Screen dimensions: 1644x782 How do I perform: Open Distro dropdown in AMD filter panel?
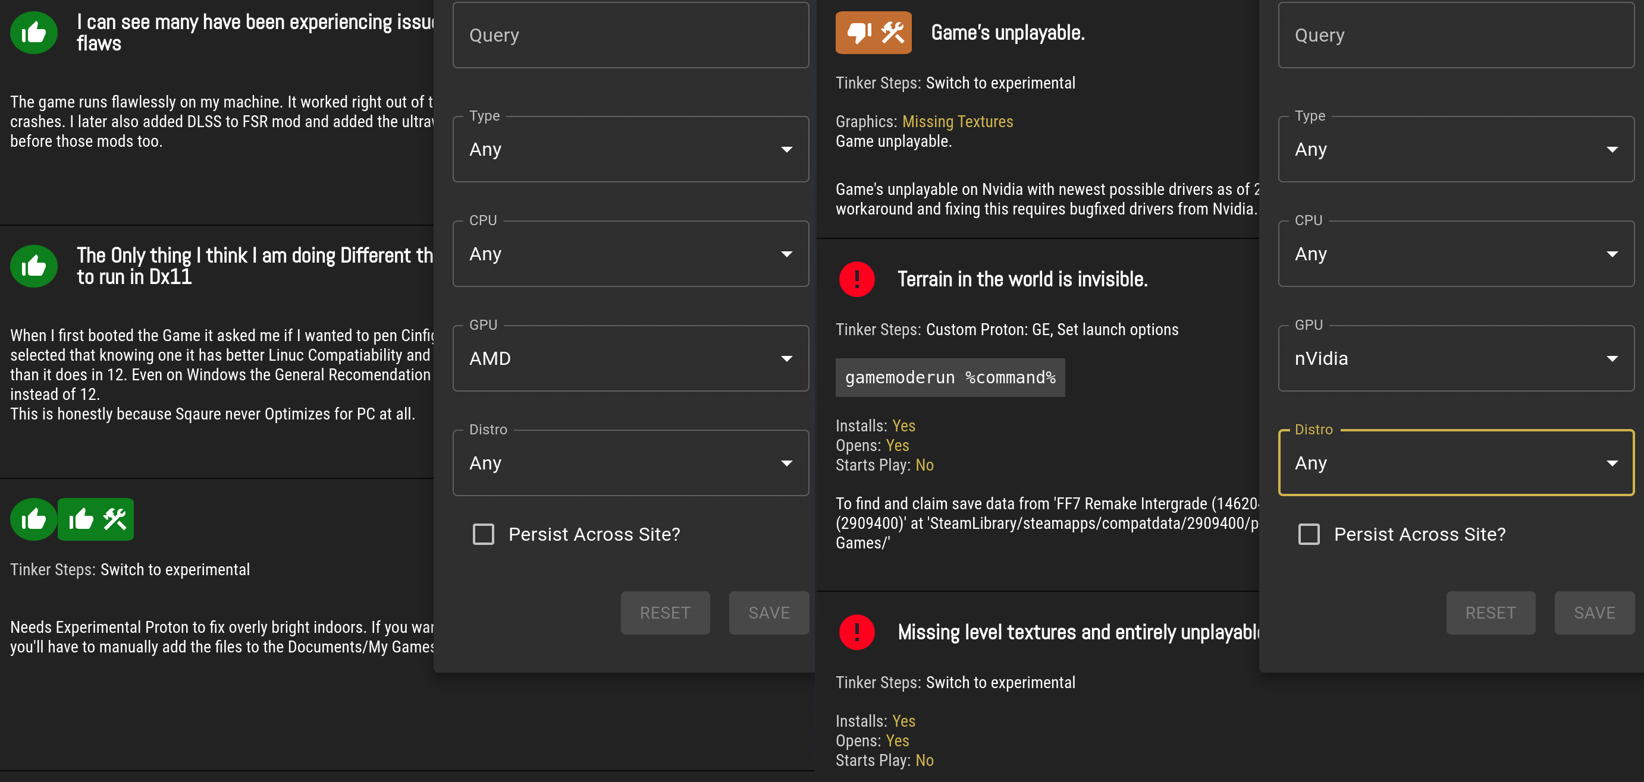[x=630, y=463]
